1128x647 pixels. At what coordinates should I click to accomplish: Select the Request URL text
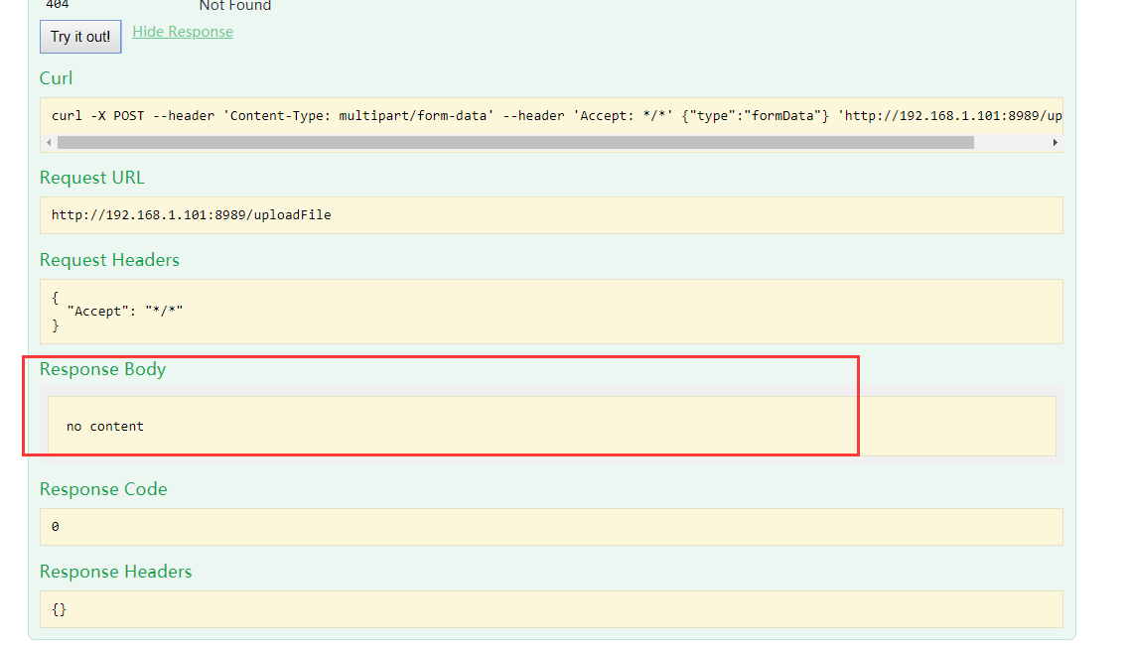(189, 214)
